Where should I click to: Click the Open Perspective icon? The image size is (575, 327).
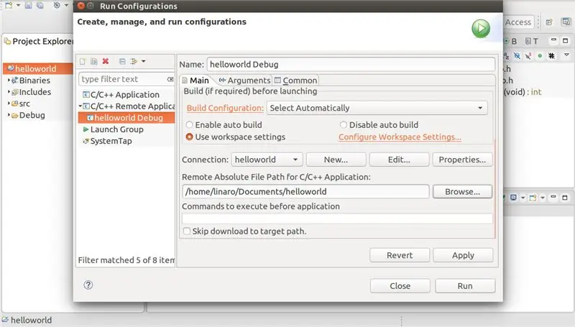coord(549,22)
